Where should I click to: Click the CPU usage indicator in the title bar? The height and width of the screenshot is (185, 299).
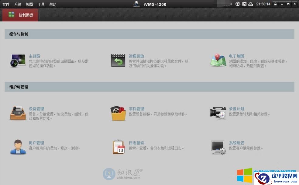244,4
